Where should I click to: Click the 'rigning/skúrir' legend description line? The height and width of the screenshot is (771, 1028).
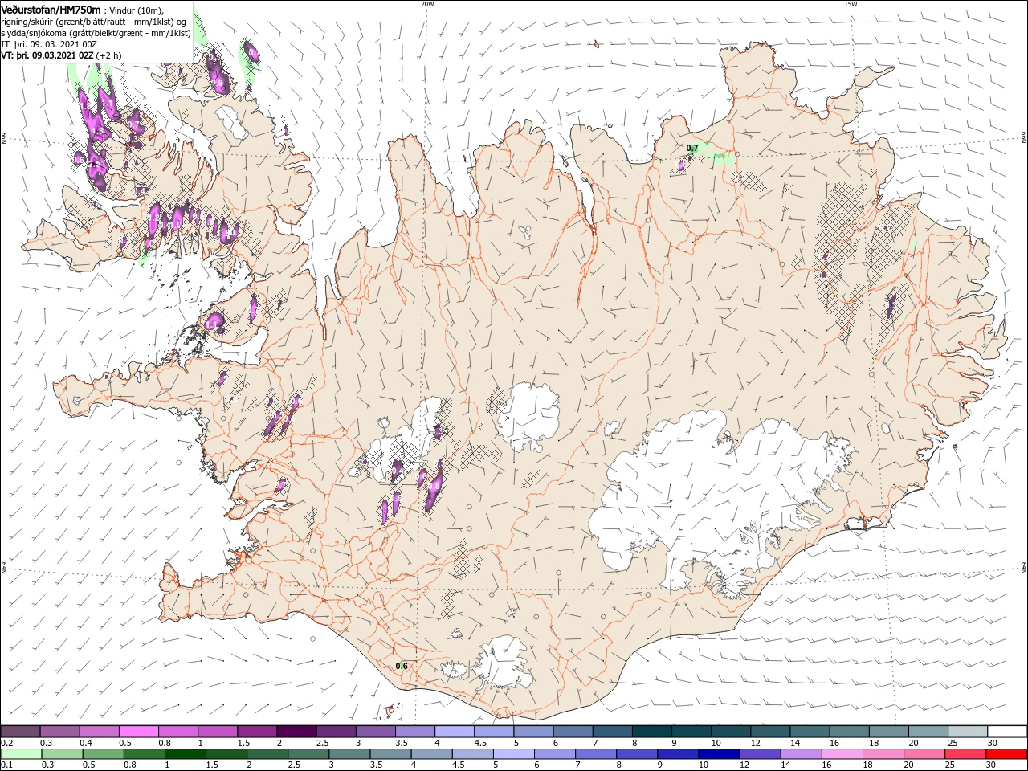coord(94,22)
